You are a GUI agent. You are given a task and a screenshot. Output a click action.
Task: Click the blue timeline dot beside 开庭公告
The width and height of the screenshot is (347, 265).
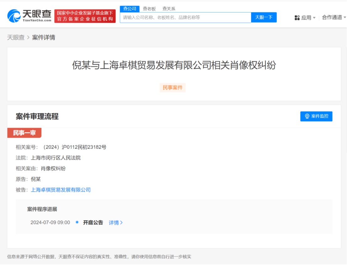coord(77,222)
